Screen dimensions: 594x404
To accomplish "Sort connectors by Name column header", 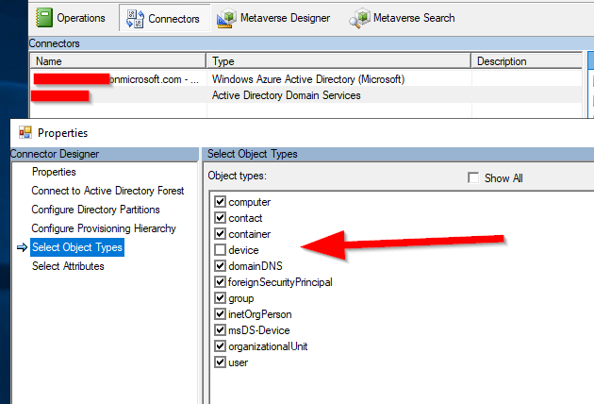I will (x=118, y=61).
